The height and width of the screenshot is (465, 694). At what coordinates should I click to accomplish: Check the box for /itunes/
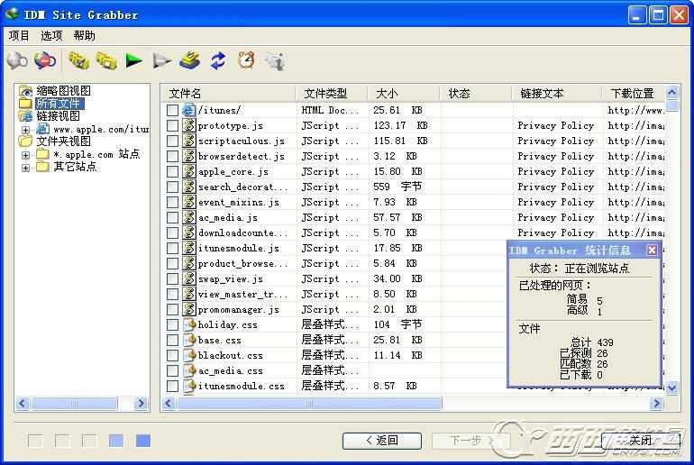tap(173, 110)
